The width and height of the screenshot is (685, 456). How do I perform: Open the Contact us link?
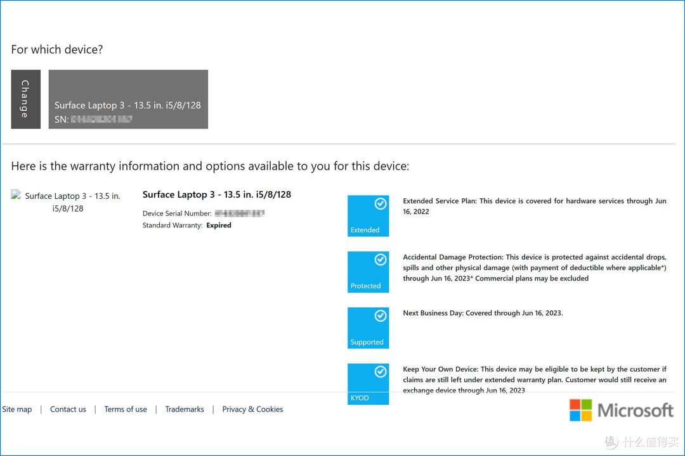pos(68,409)
